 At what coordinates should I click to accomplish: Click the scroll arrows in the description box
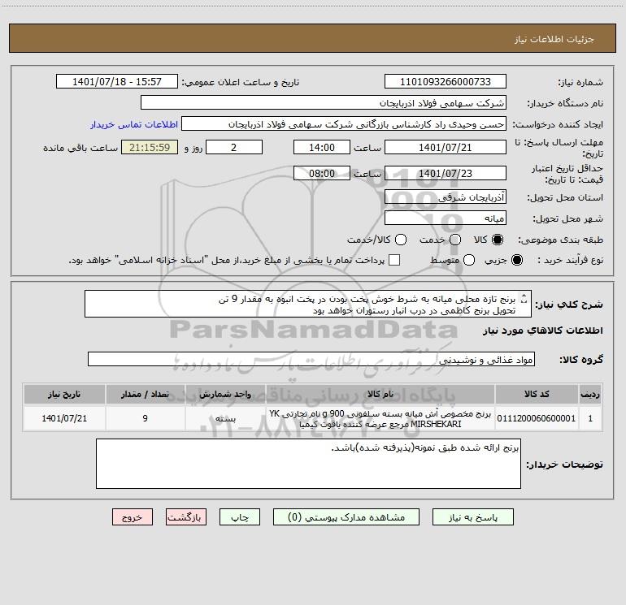[x=524, y=298]
